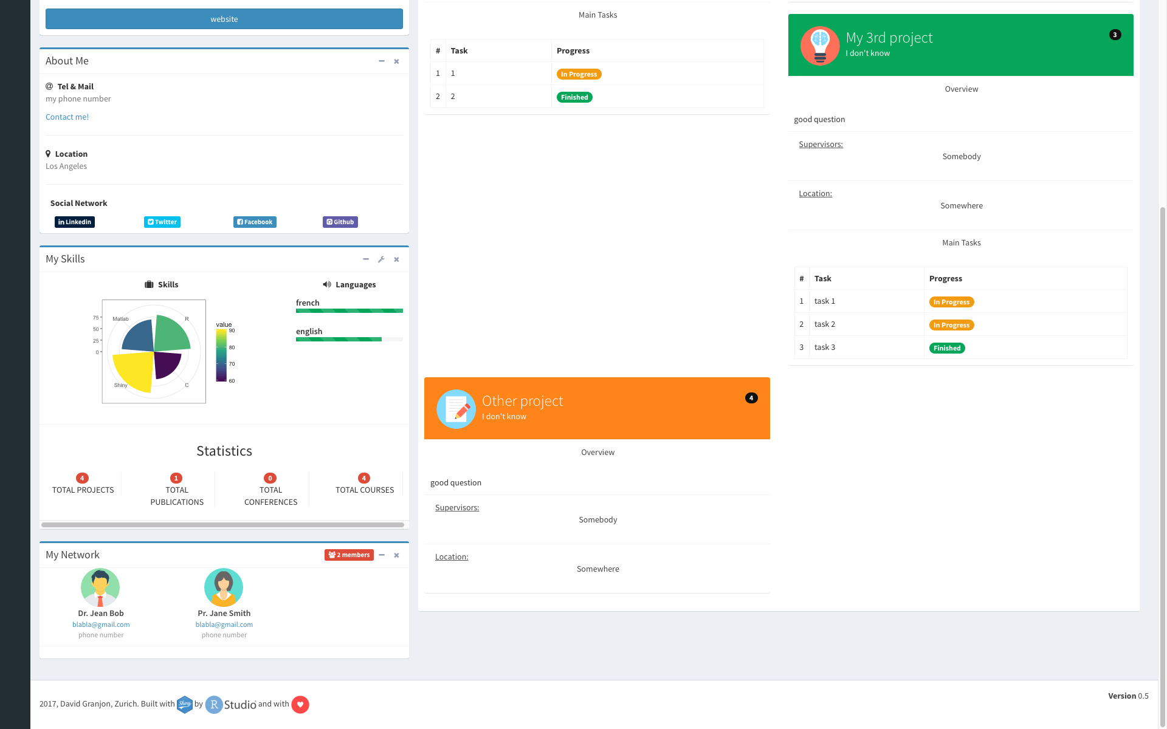Click the red heart icon in footer
The width and height of the screenshot is (1167, 729).
pos(300,704)
